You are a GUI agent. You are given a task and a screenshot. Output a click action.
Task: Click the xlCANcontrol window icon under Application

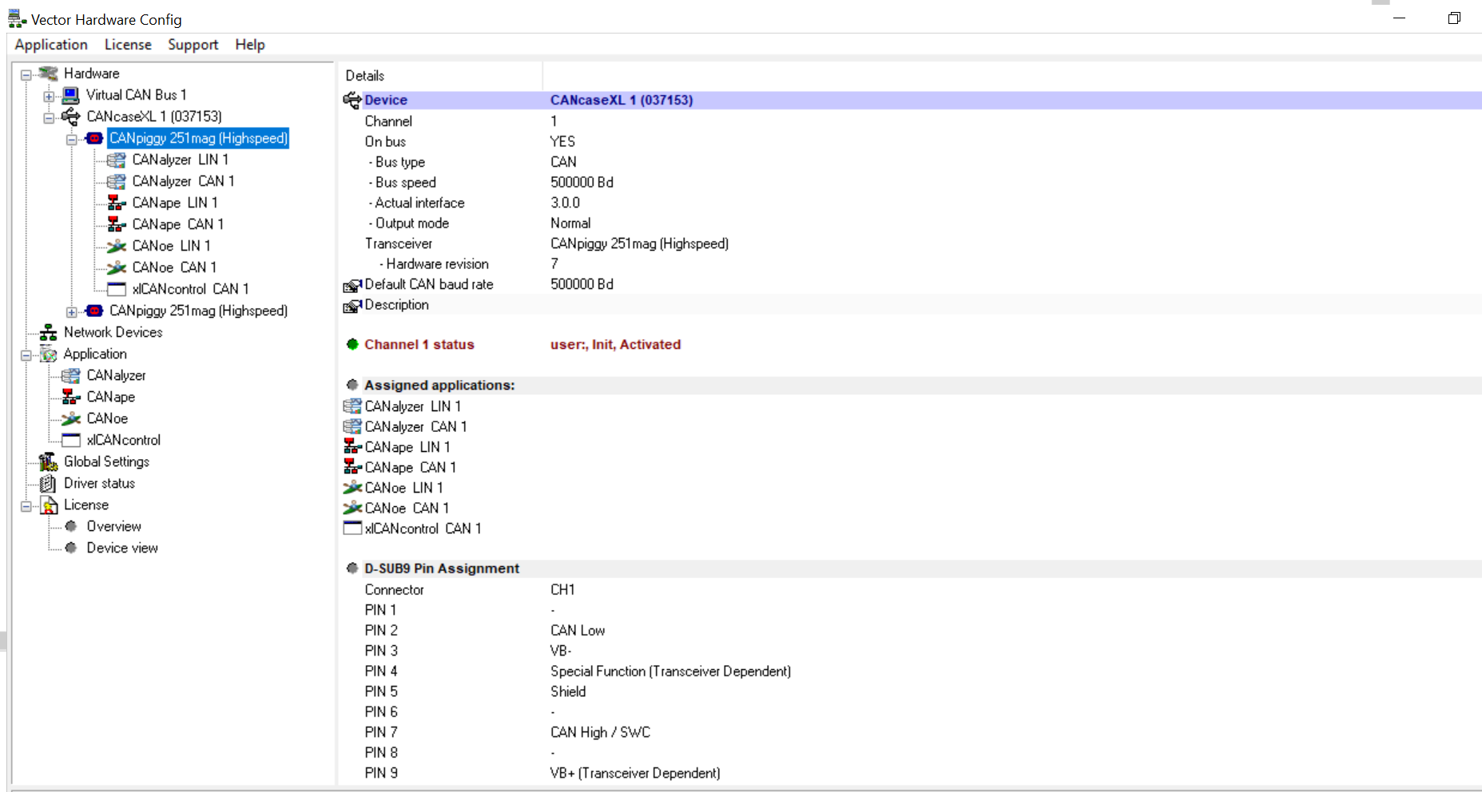tap(71, 441)
